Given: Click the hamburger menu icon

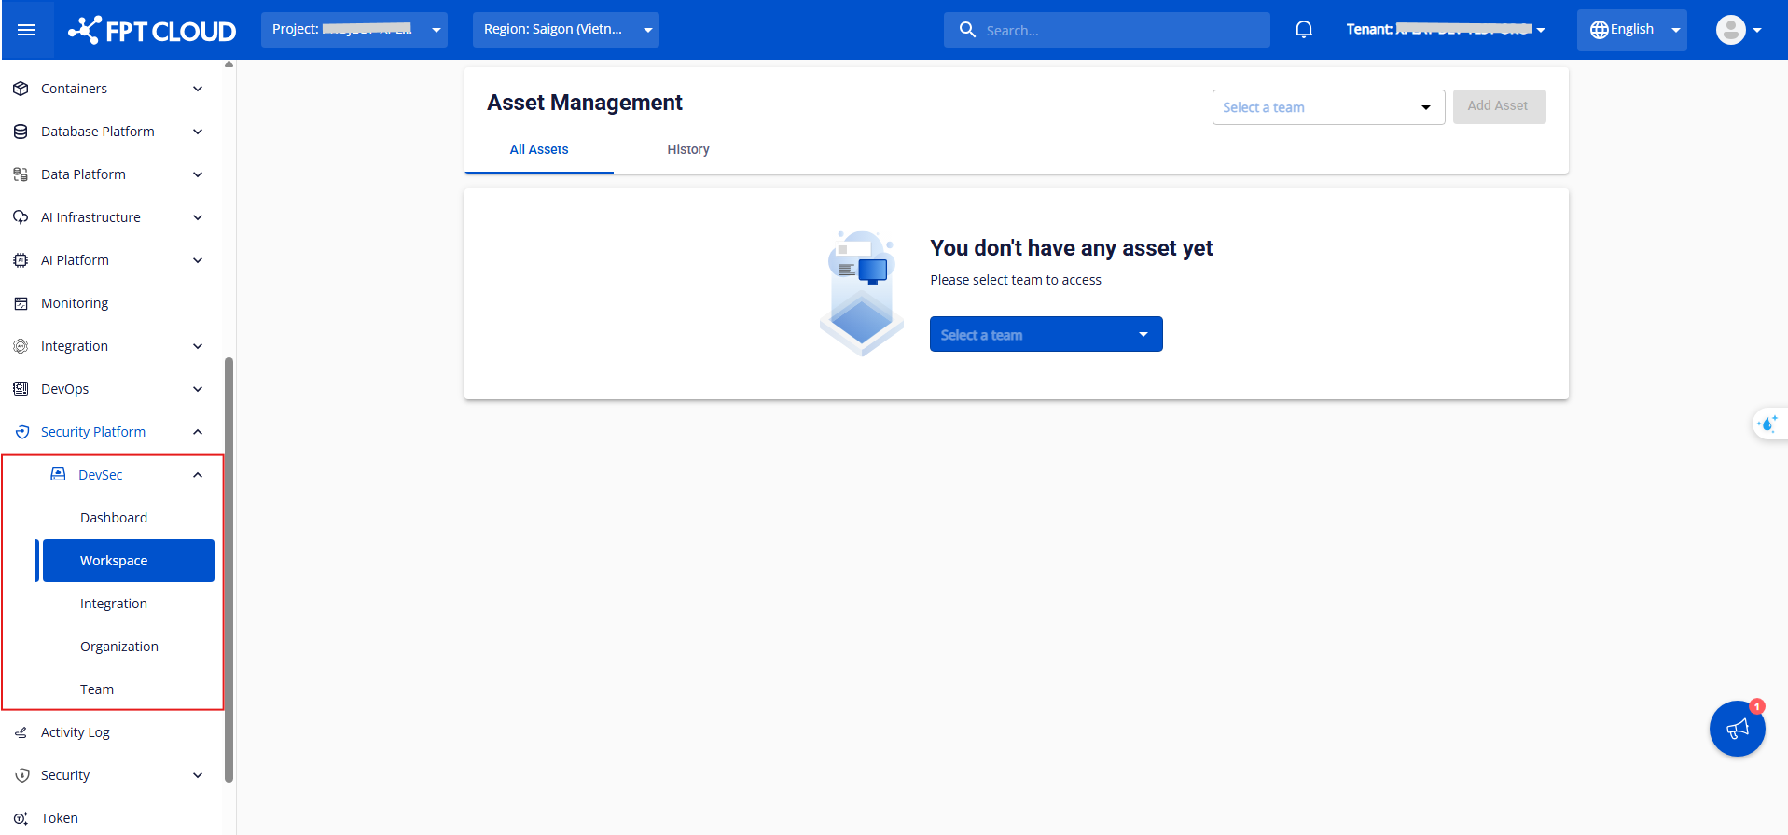Looking at the screenshot, I should 26,30.
